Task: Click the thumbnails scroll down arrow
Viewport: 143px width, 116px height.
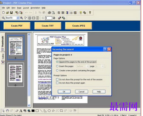Action: 29,105
